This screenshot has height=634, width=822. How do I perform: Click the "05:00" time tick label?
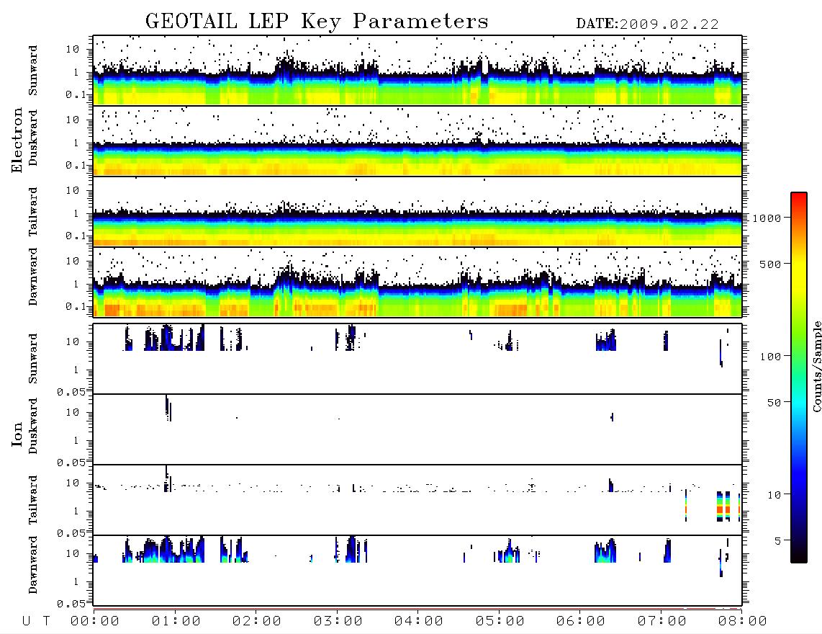[x=500, y=622]
